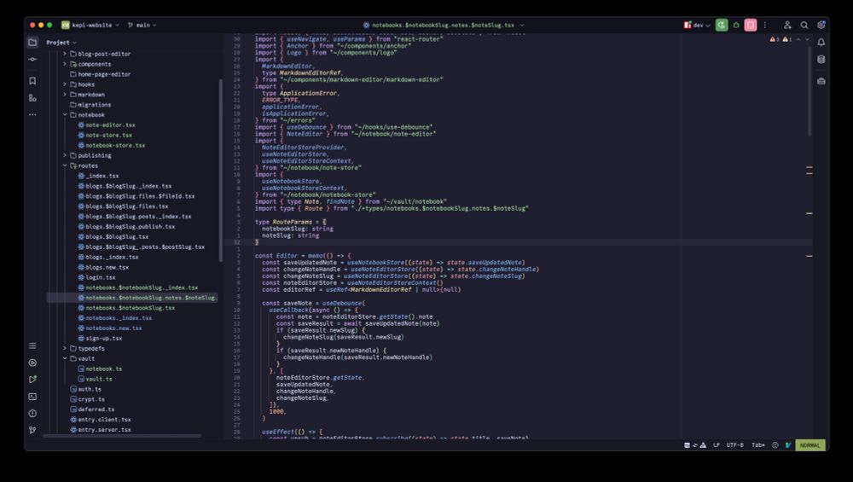Image resolution: width=853 pixels, height=482 pixels.
Task: Click the Code With Me add-user icon
Action: [x=787, y=25]
